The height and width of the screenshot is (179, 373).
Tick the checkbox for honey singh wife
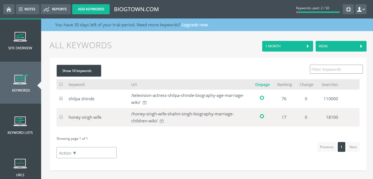(x=61, y=117)
